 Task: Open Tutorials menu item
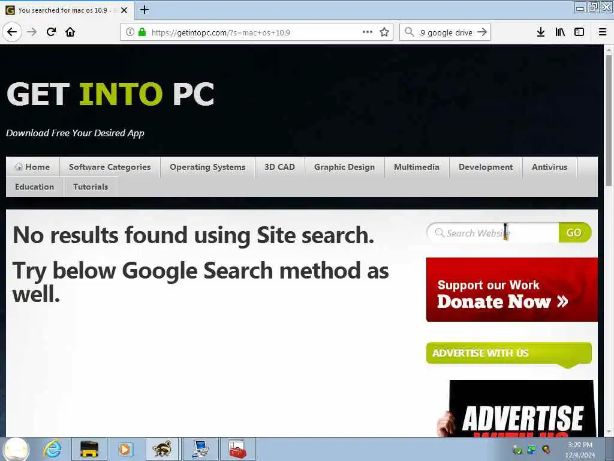point(91,187)
